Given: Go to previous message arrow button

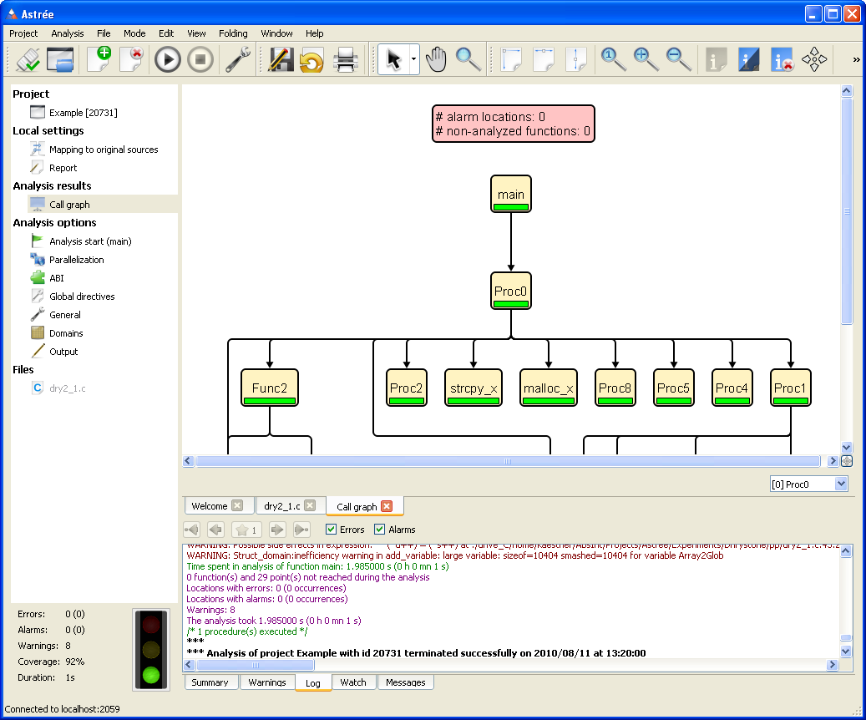Looking at the screenshot, I should point(216,530).
